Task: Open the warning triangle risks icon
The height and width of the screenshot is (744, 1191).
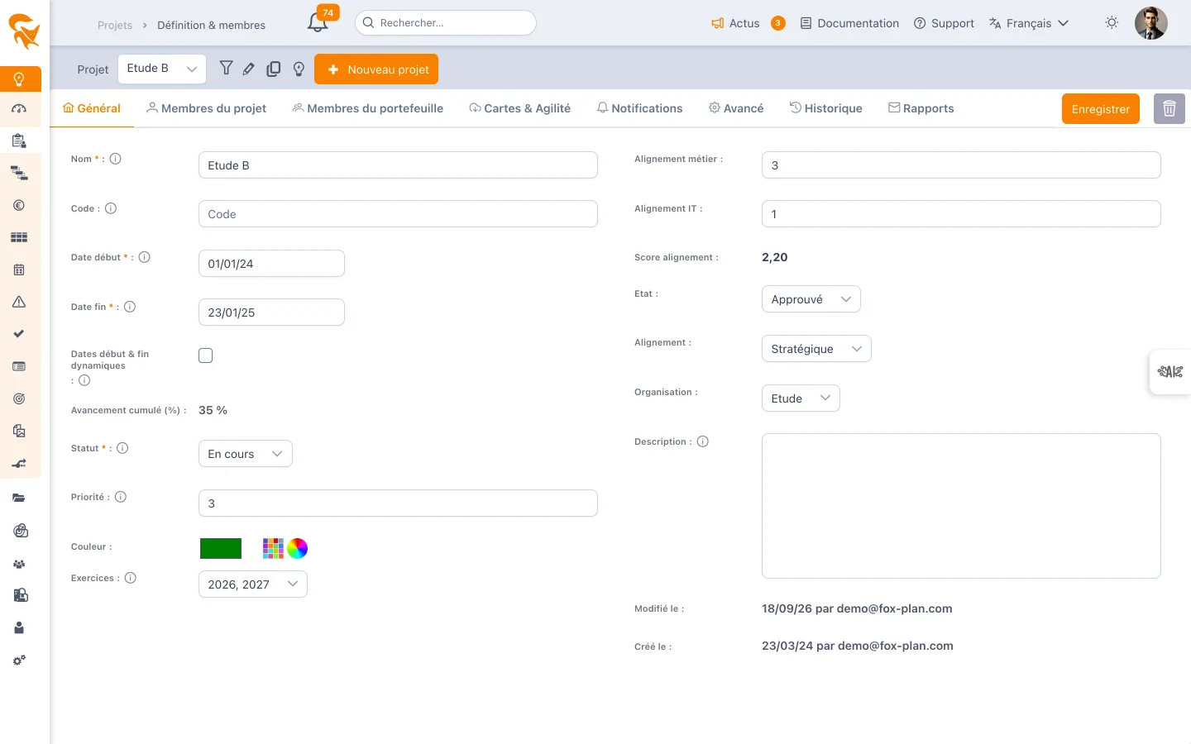Action: (19, 302)
